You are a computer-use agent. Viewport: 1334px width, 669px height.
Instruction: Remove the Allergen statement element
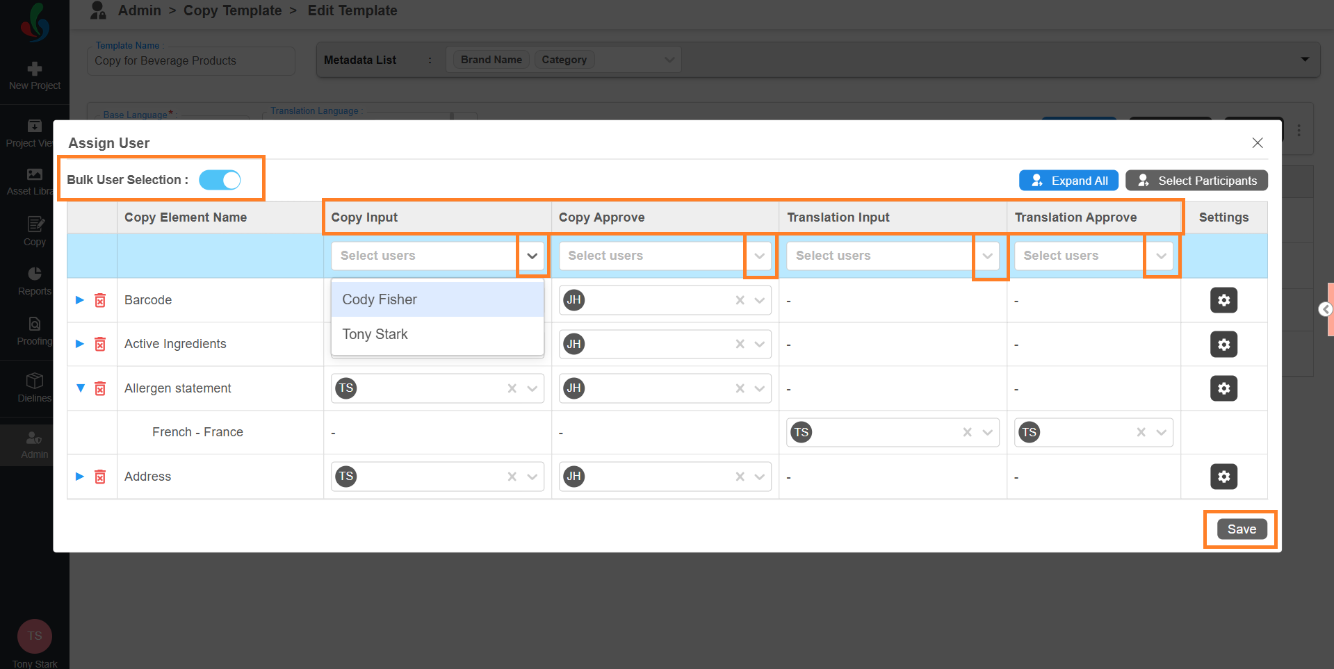pyautogui.click(x=100, y=388)
